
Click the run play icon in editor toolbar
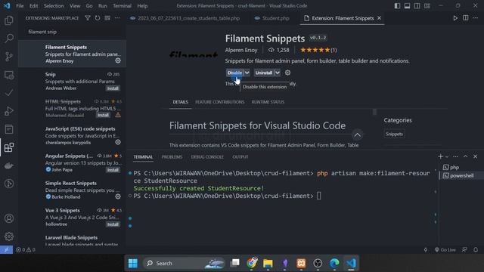coord(455,18)
